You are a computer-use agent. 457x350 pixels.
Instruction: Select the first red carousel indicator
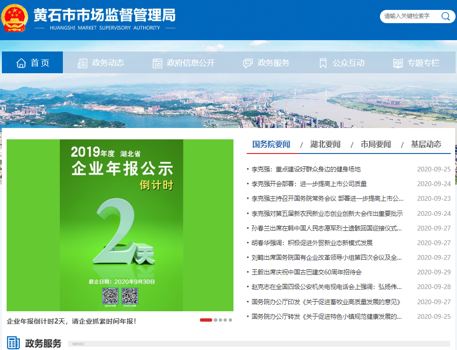tap(206, 320)
